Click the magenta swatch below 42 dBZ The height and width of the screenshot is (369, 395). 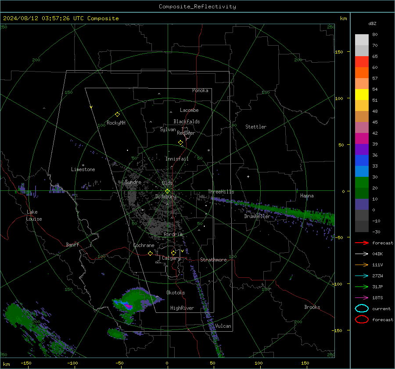[x=362, y=139]
